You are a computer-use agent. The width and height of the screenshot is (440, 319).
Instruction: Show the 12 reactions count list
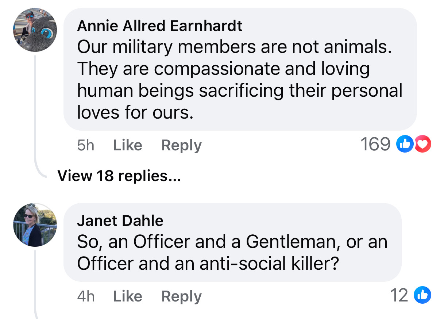tap(399, 295)
